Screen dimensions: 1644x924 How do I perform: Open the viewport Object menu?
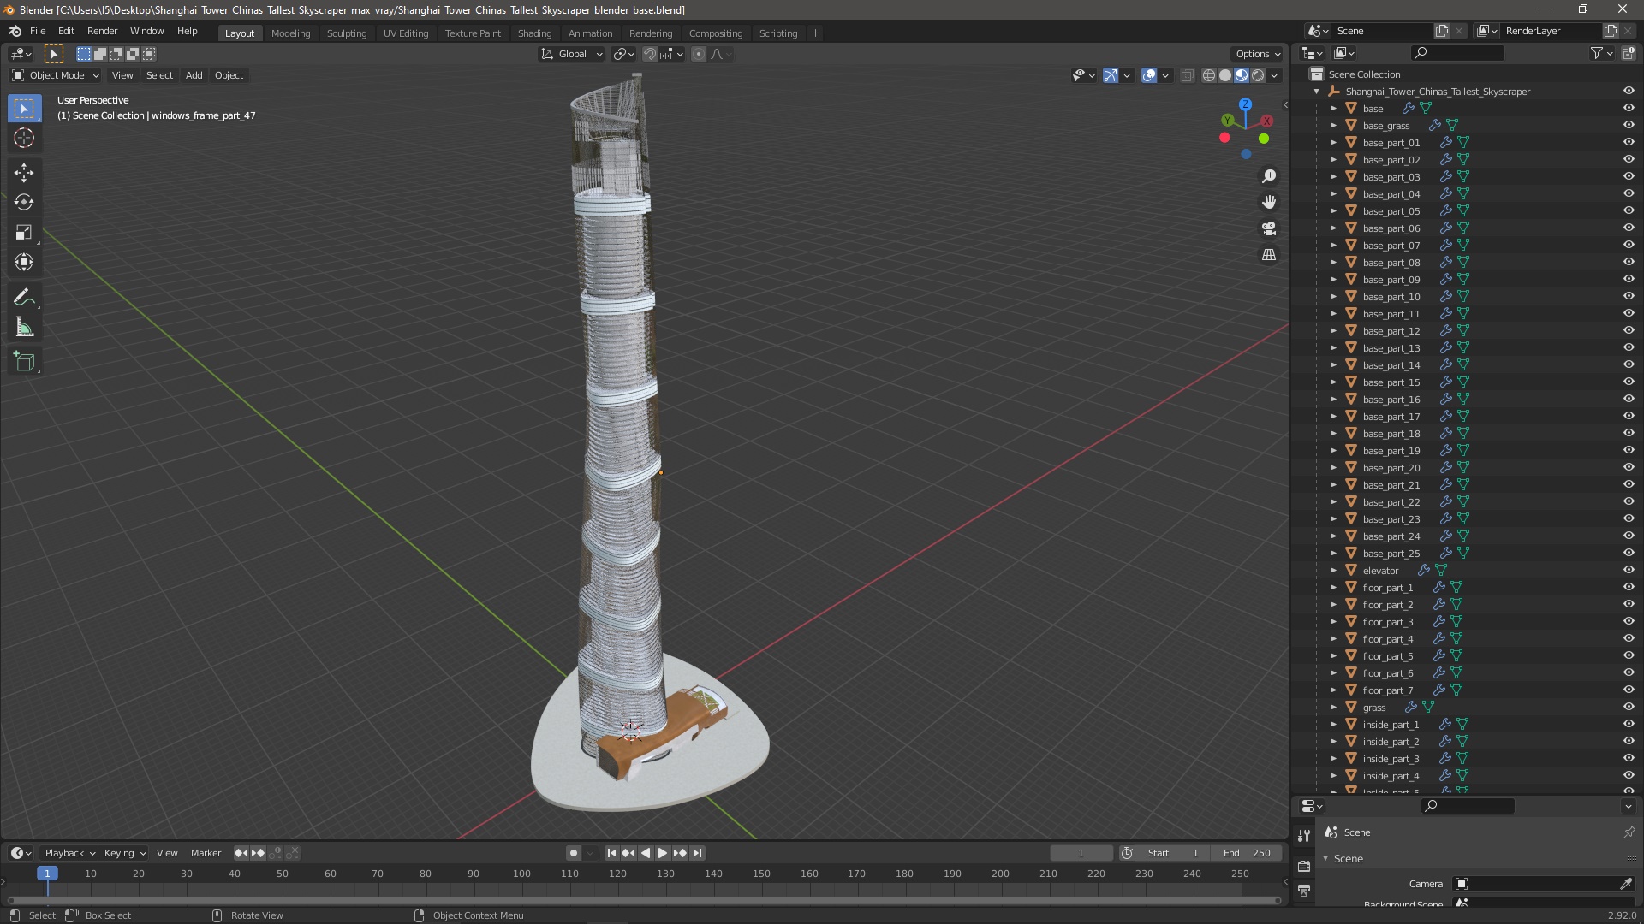[x=229, y=75]
